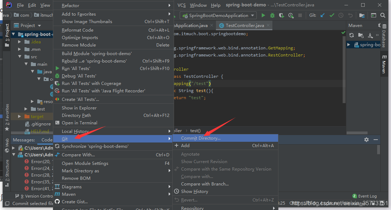The image size is (391, 210).
Task: Run with coverage toolbar icon
Action: pos(282,16)
